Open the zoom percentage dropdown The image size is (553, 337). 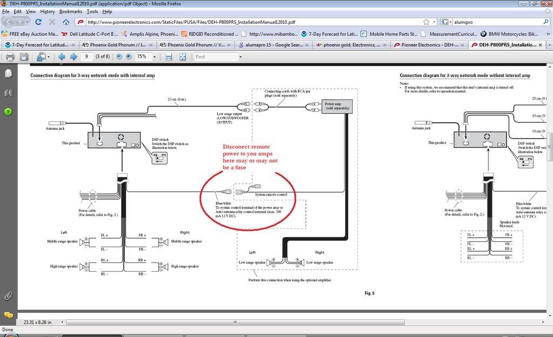[x=154, y=57]
